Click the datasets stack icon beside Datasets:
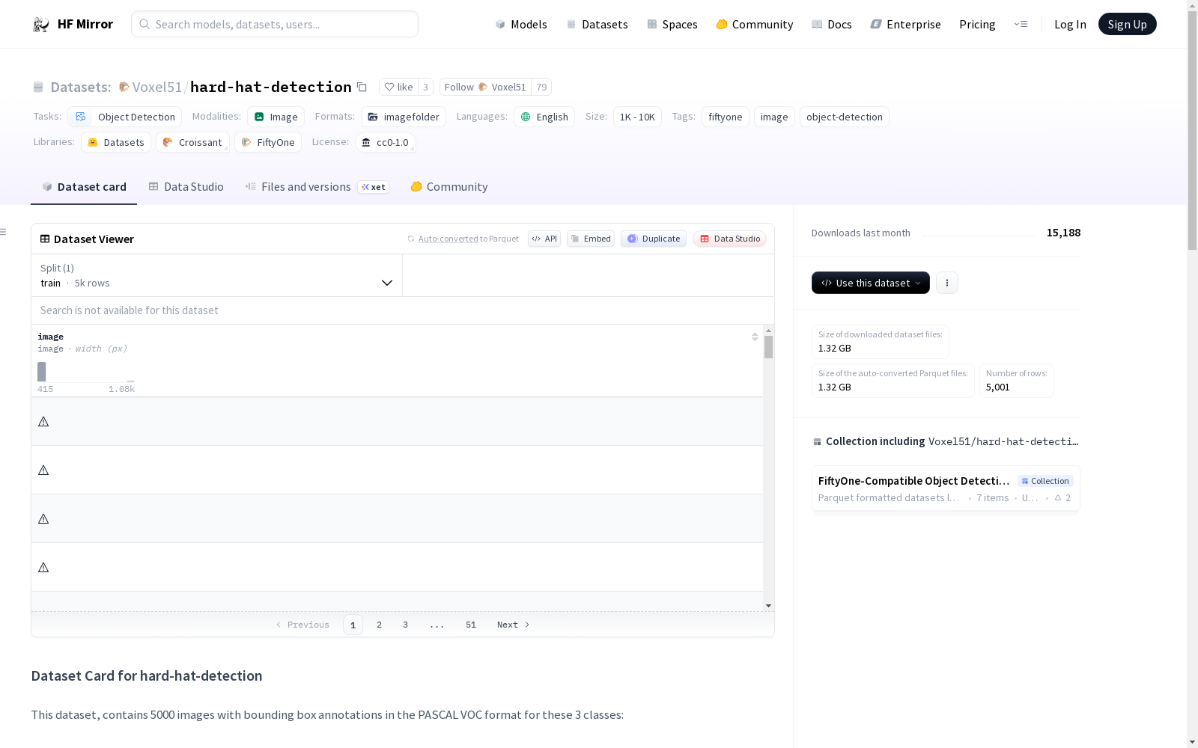Viewport: 1198px width, 748px height. (38, 87)
